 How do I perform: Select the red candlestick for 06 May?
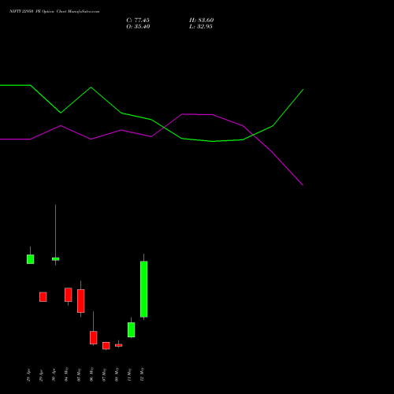point(94,337)
